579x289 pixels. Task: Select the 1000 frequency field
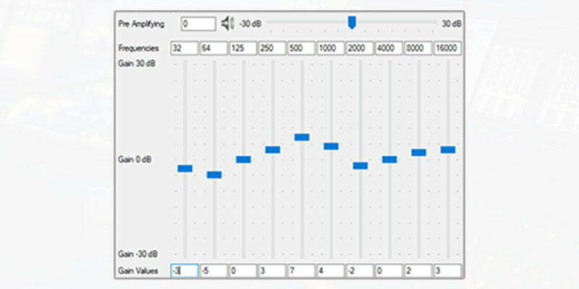click(x=331, y=48)
